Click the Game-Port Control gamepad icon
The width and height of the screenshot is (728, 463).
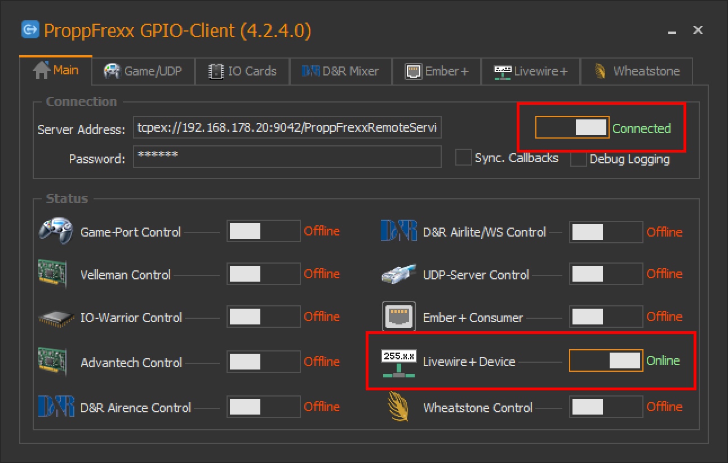(56, 231)
